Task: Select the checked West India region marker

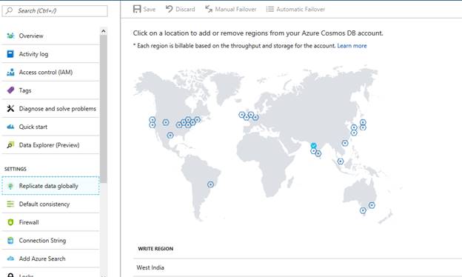Action: (x=313, y=146)
